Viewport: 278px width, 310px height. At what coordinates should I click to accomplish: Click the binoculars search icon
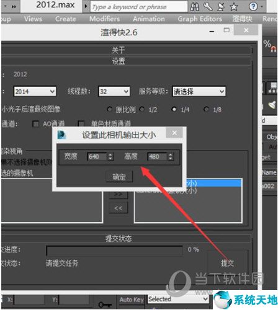pos(195,7)
